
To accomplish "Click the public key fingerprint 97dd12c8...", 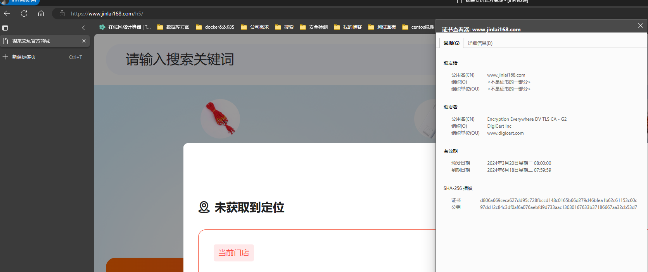I will click(558, 207).
